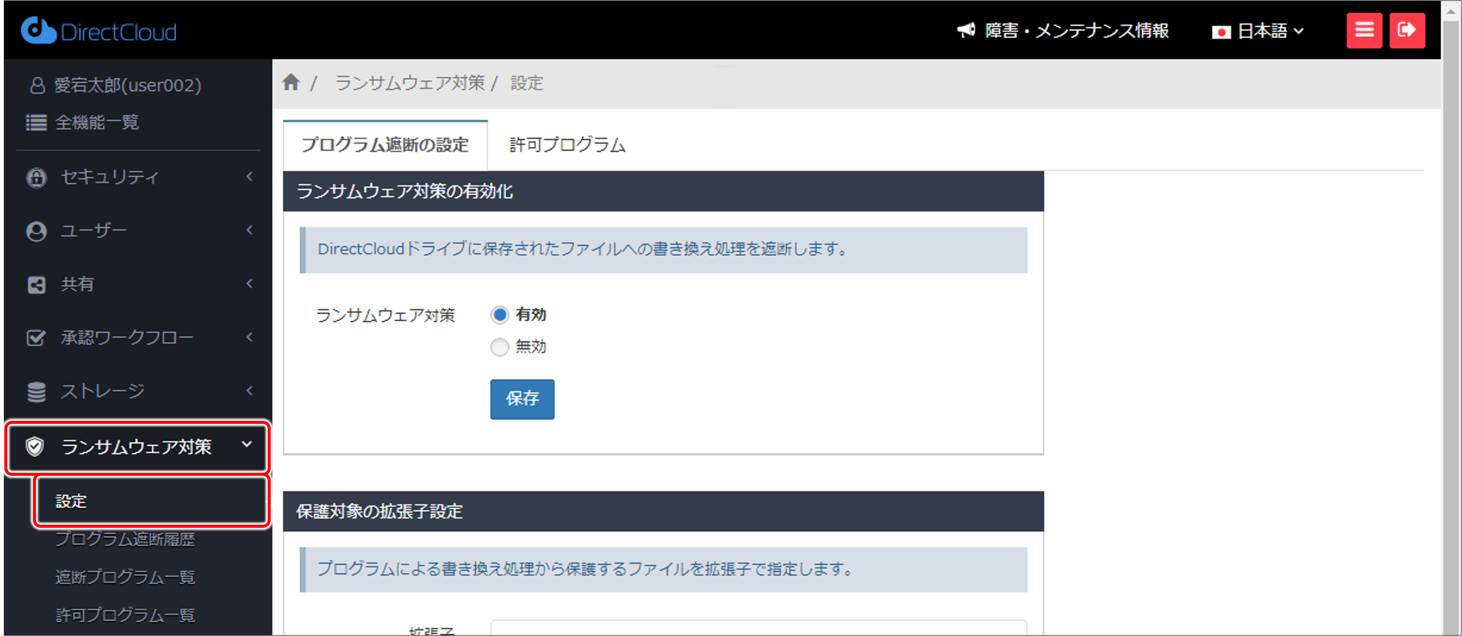Click the ランサムウェア対策の有効化 section header

coord(663,191)
